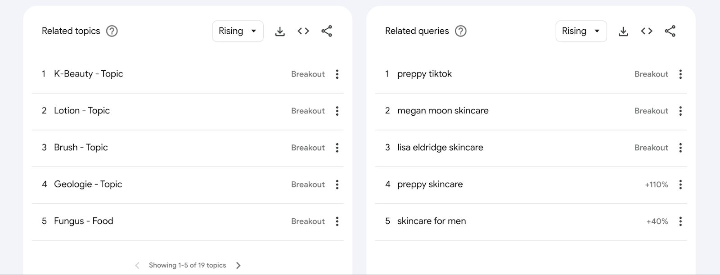Screen dimensions: 720x275
Task: Download the Related topics data
Action: 280,31
